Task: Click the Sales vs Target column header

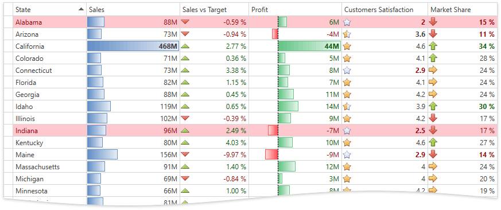Action: (215, 10)
